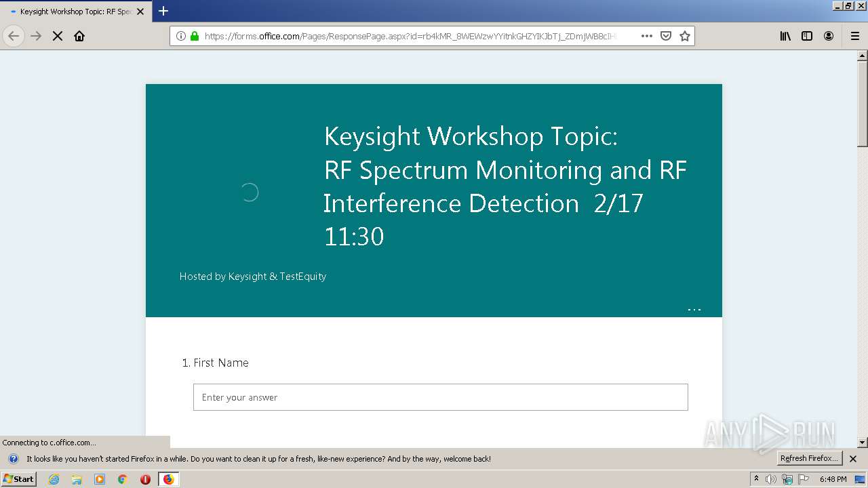This screenshot has height=488, width=868.
Task: Open the Firefox hamburger menu
Action: (x=854, y=36)
